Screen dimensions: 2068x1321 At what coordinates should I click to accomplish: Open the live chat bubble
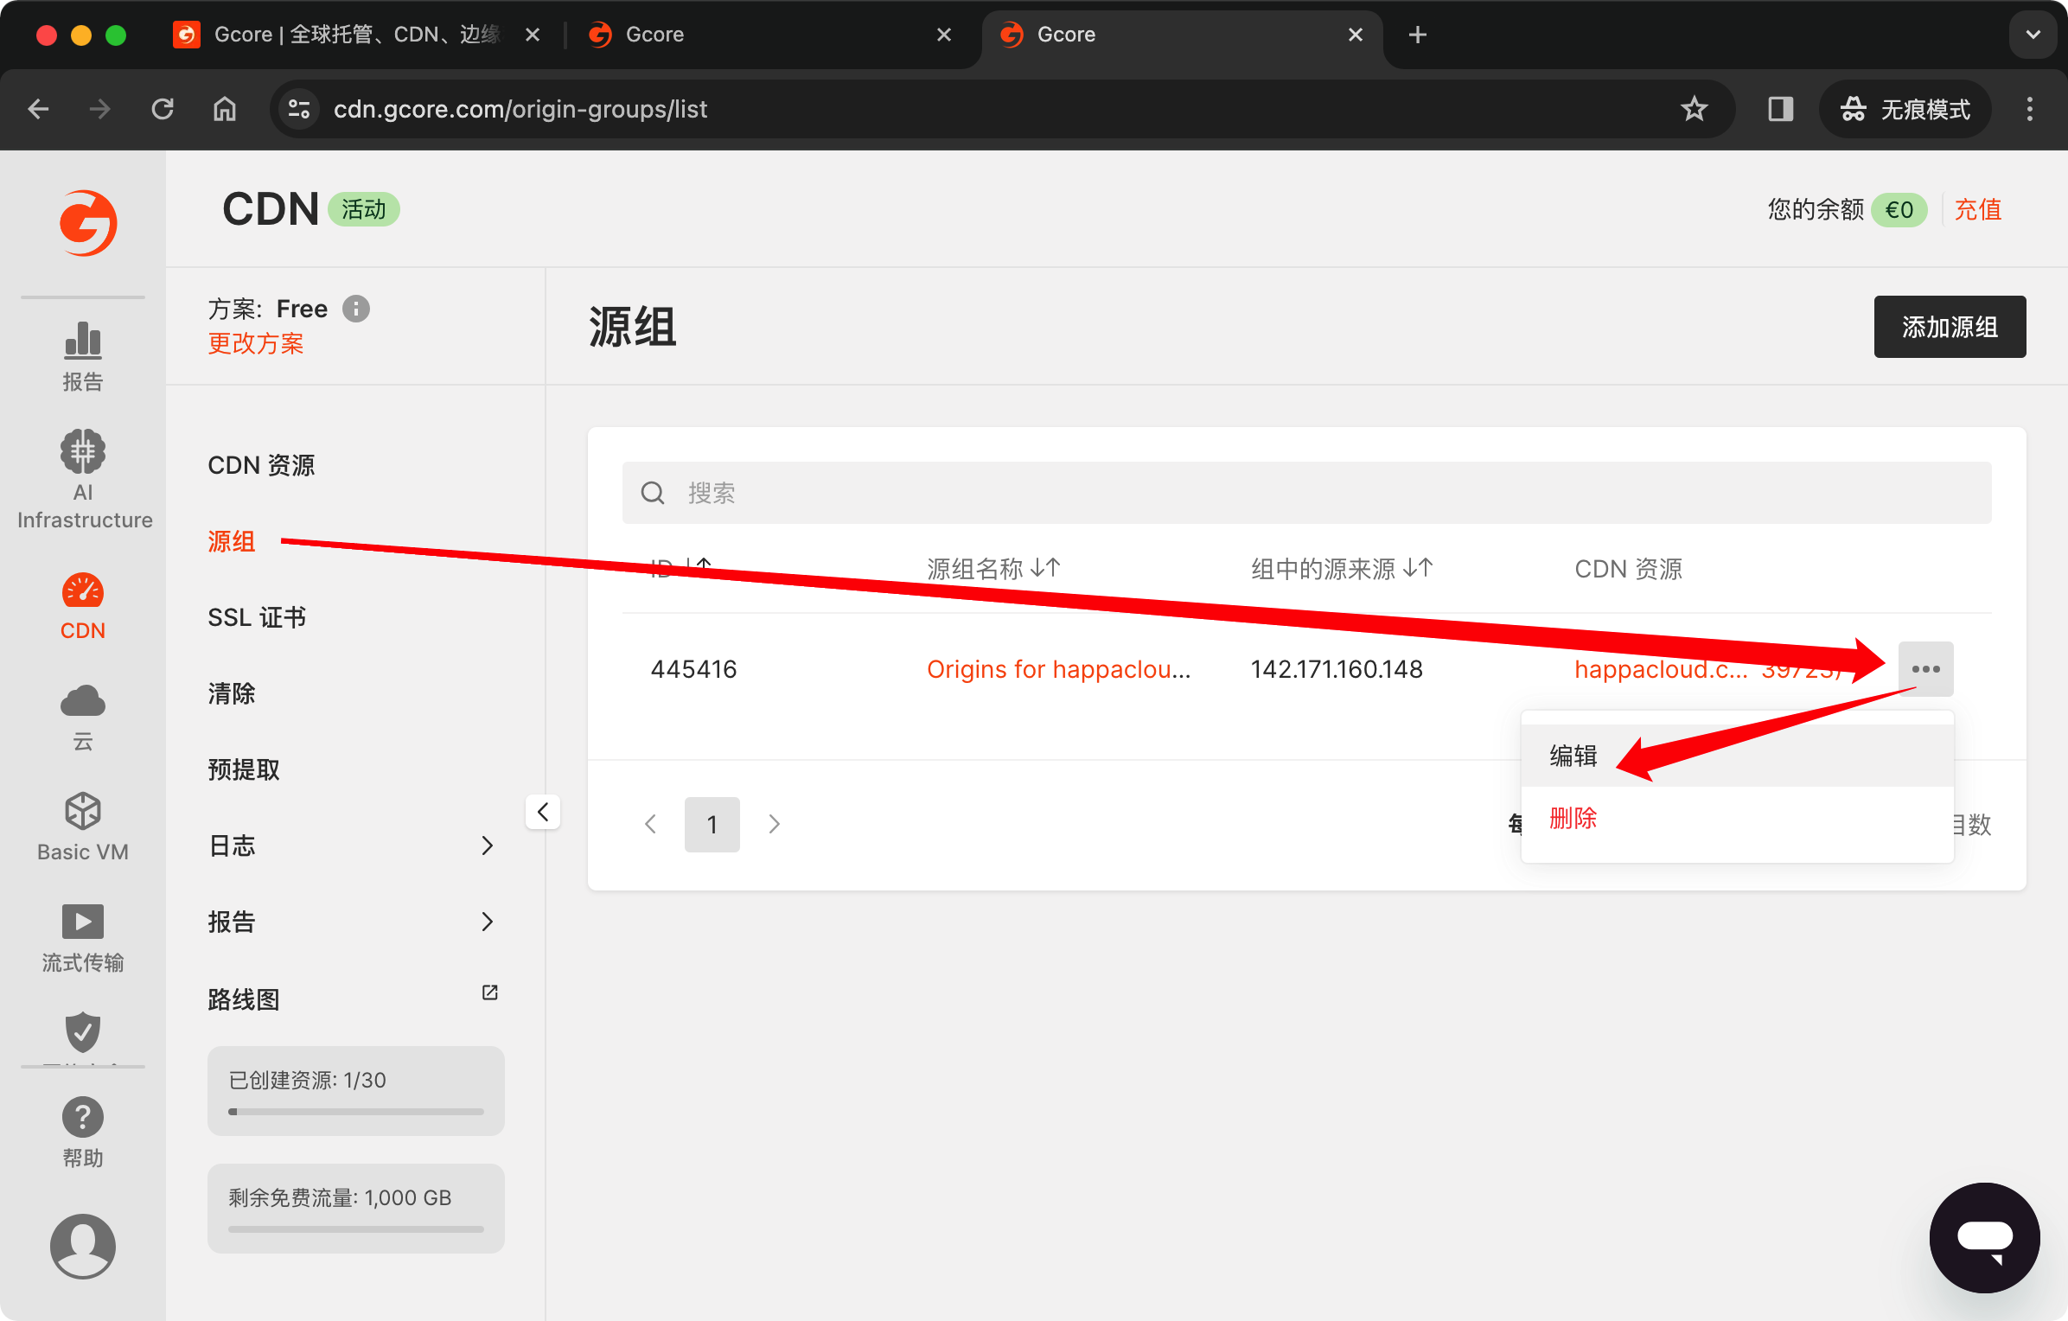click(x=1984, y=1237)
